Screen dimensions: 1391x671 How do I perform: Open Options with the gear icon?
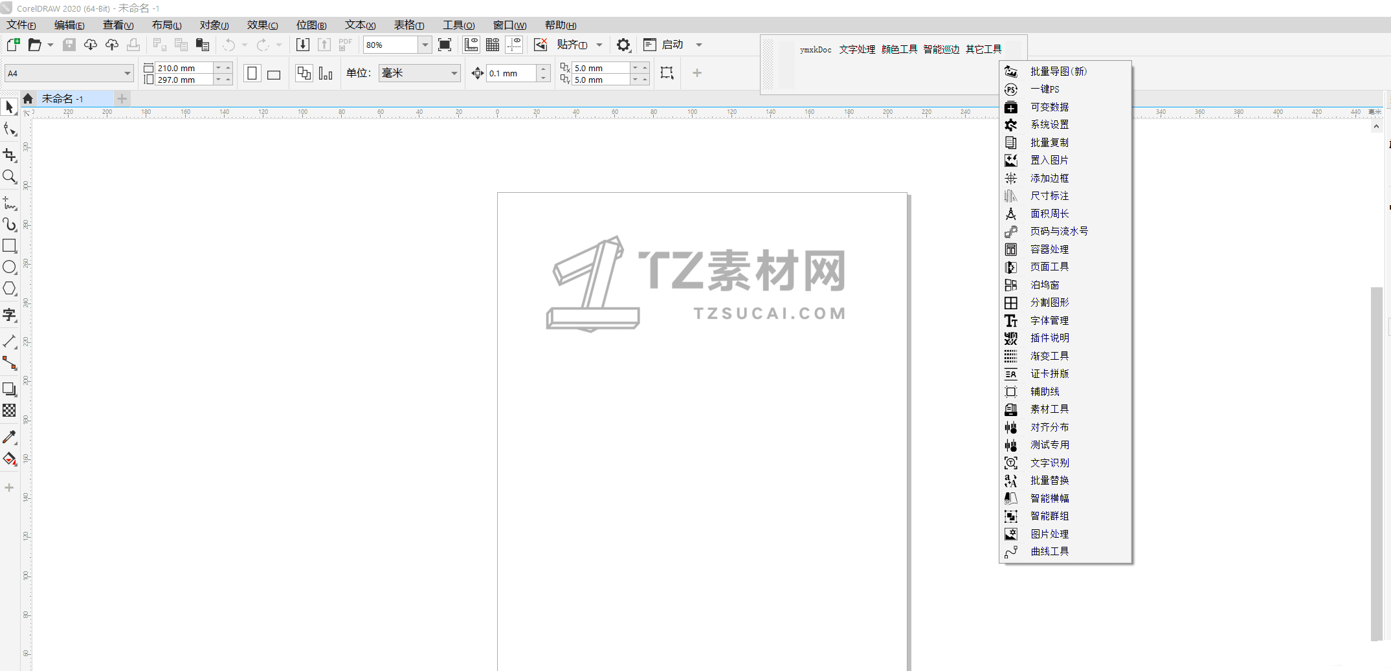(x=623, y=45)
